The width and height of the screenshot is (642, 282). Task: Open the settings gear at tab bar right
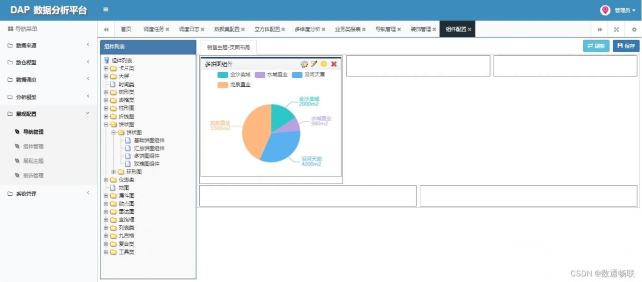coord(634,30)
